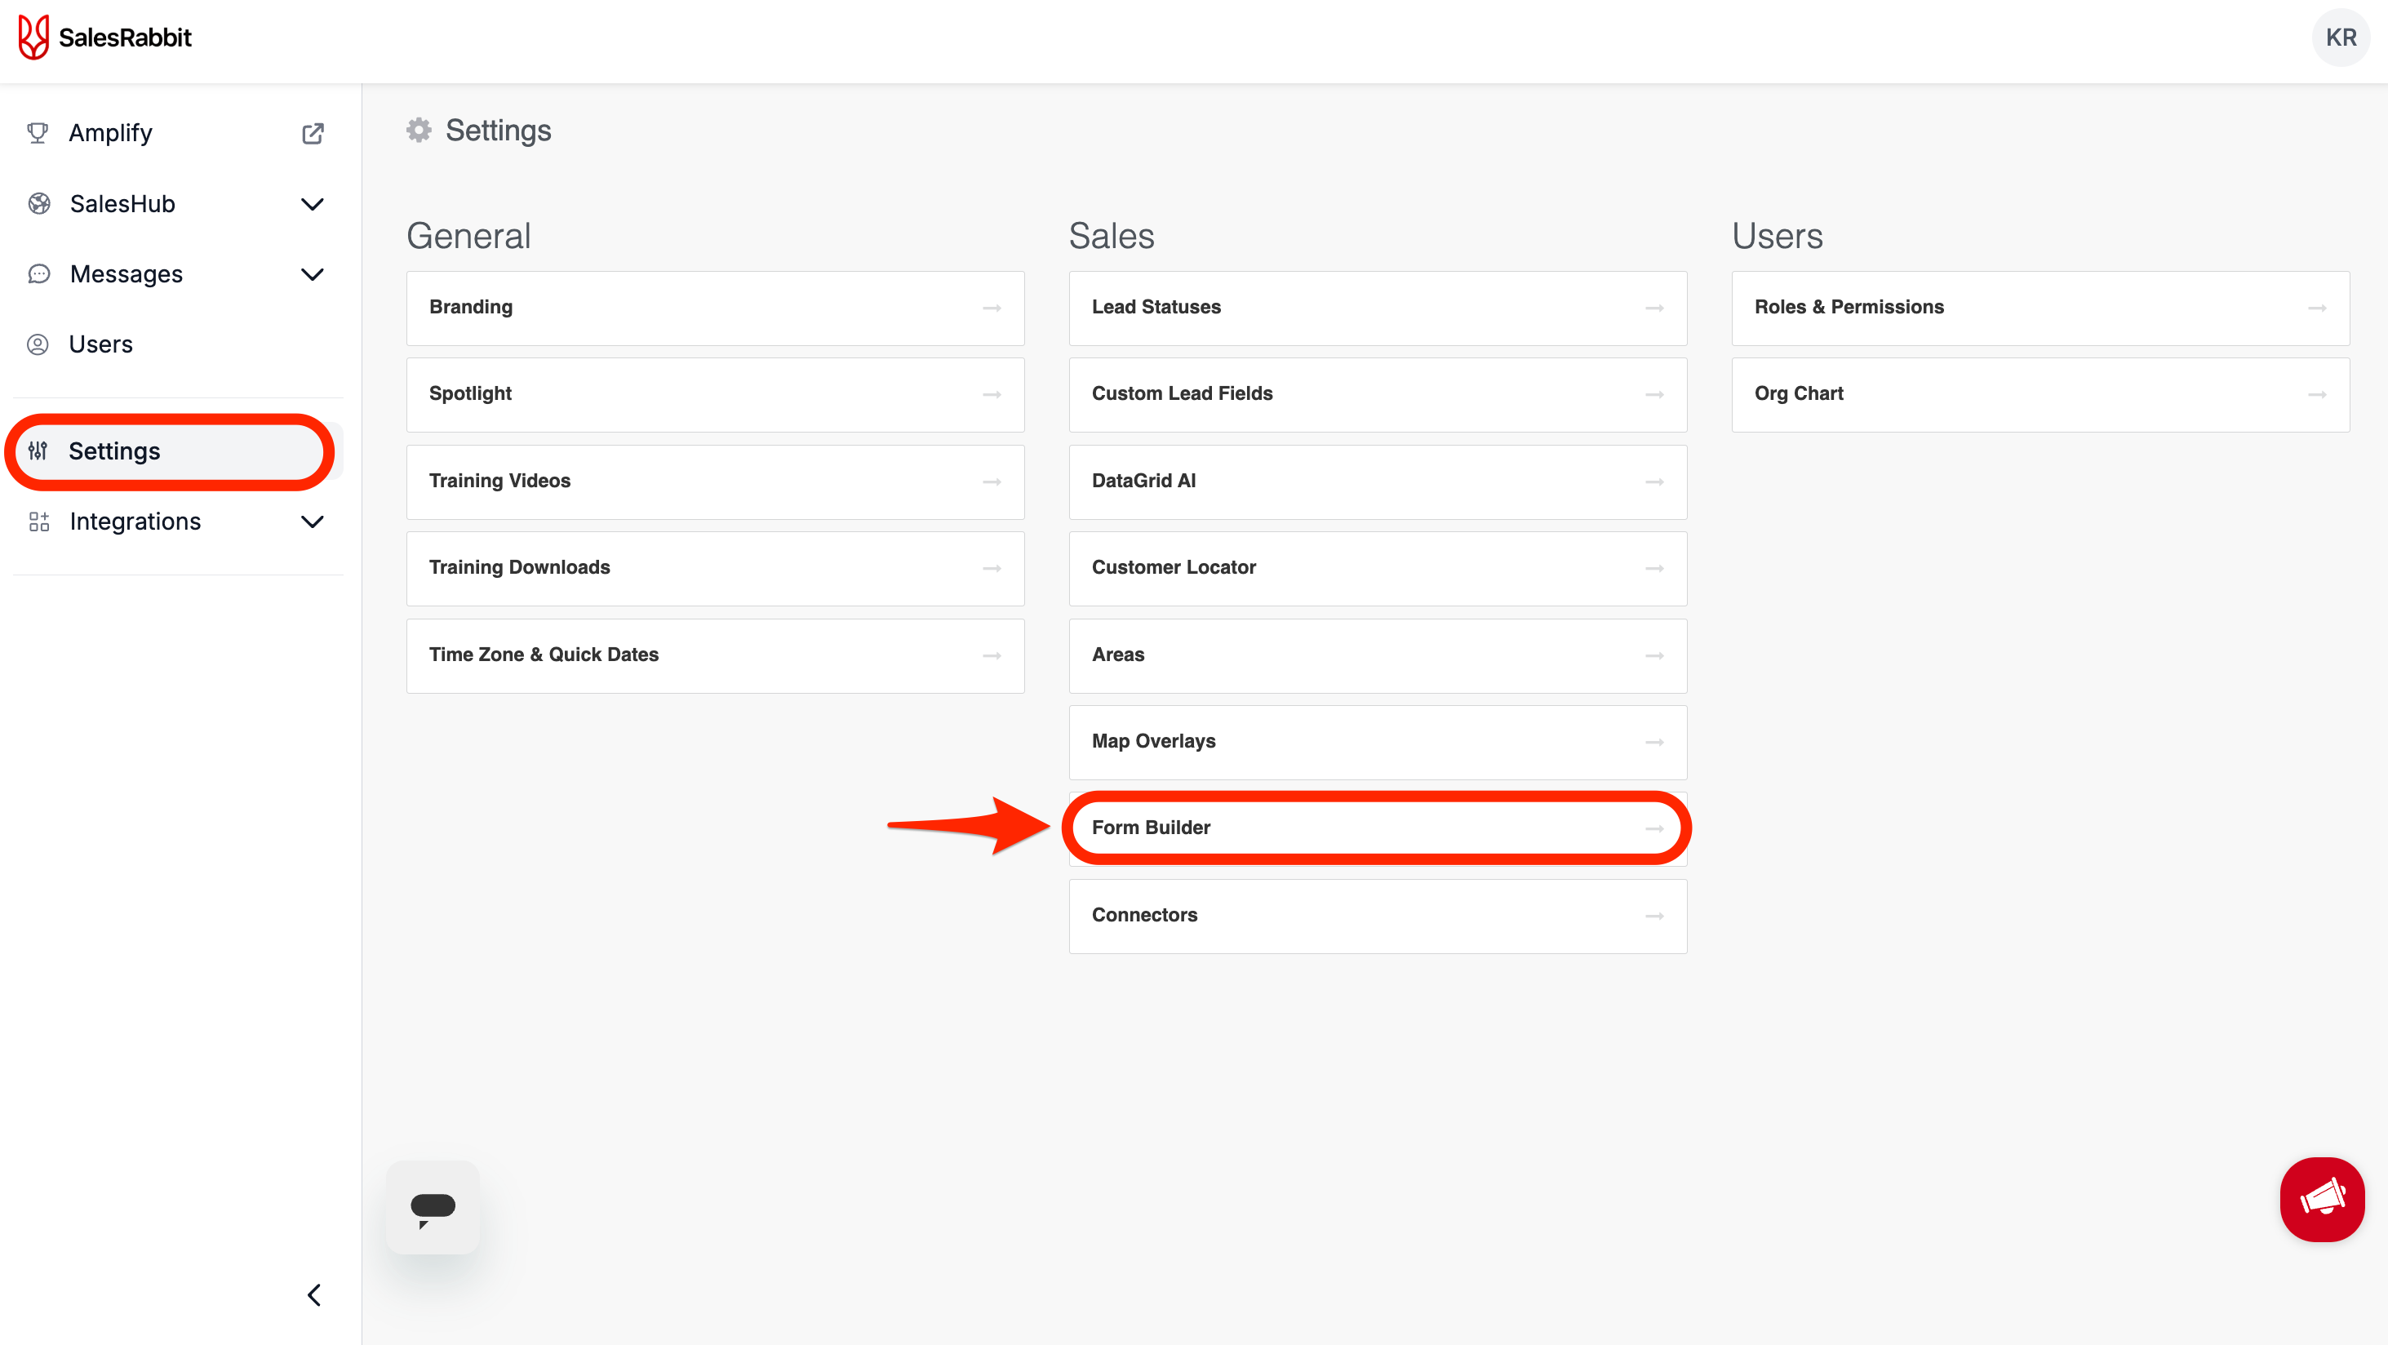The height and width of the screenshot is (1345, 2388).
Task: Open the chat bubble widget
Action: point(433,1207)
